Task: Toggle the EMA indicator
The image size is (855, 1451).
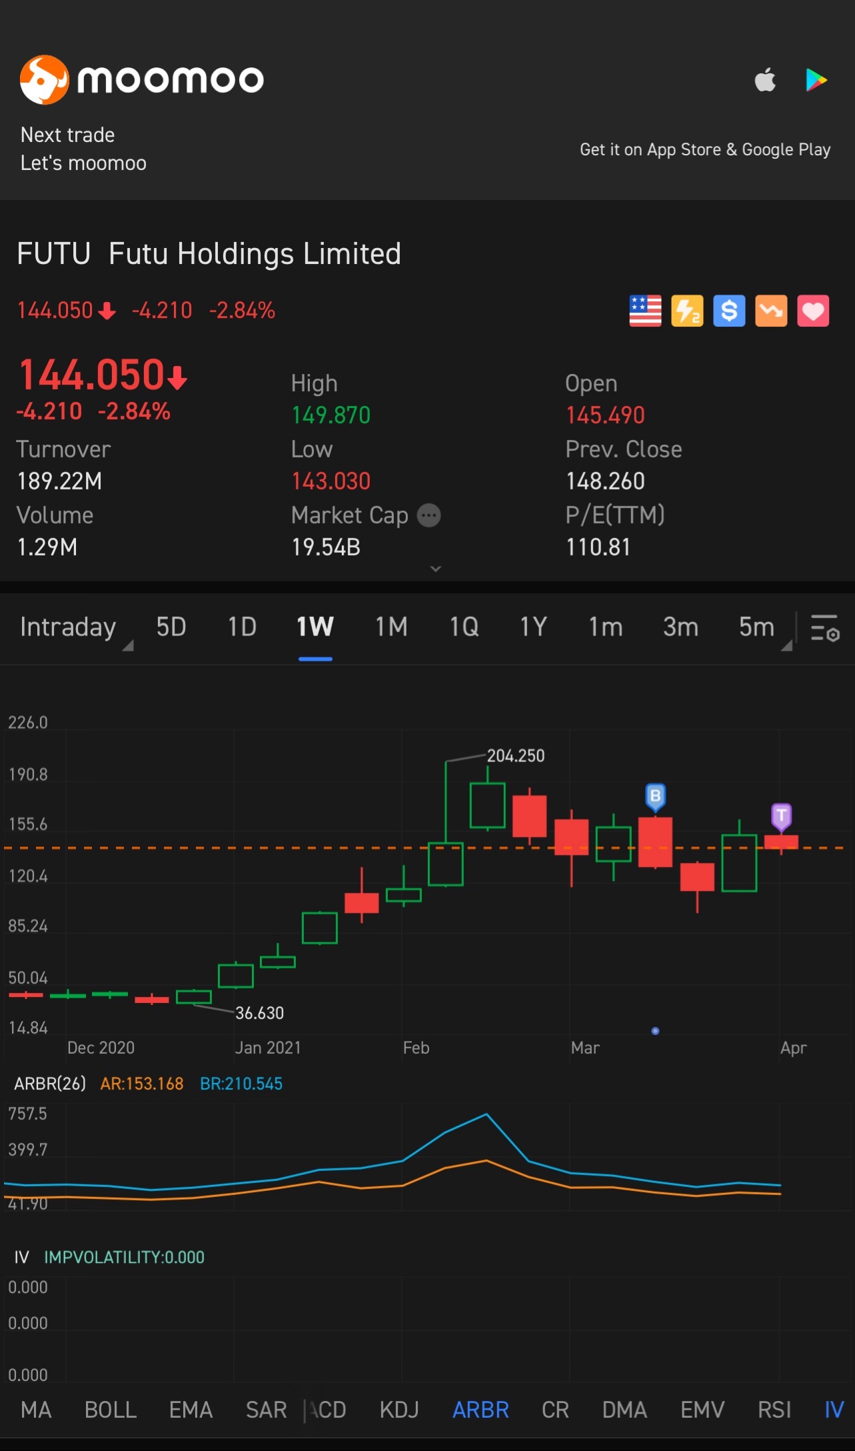Action: tap(191, 1410)
